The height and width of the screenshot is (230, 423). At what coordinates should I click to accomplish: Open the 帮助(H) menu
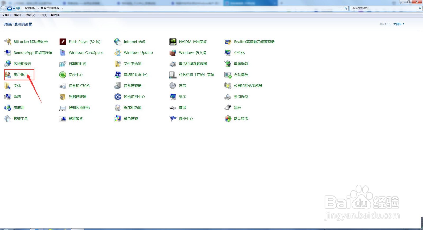click(55, 15)
